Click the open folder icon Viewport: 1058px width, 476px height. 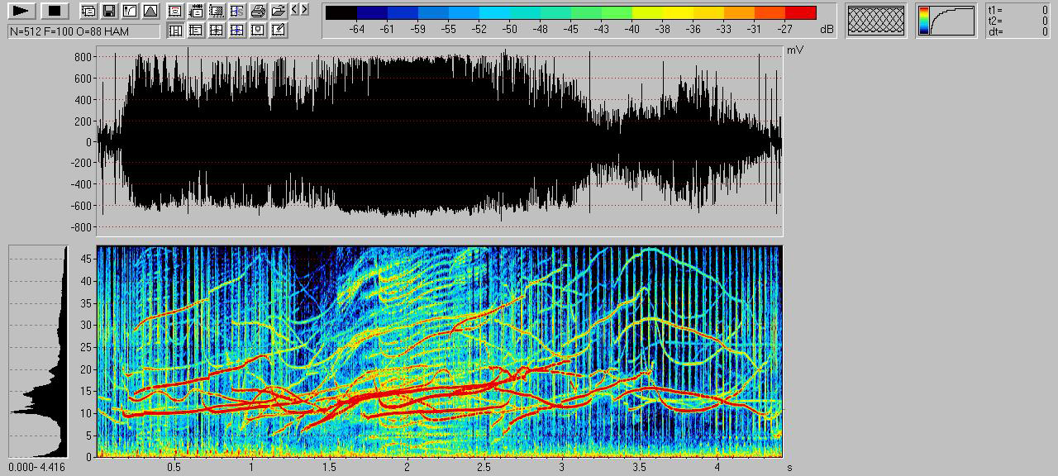279,11
